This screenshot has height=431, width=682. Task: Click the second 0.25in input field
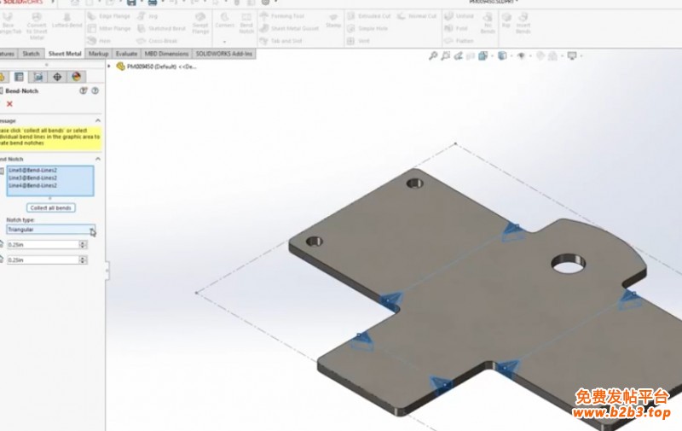tap(43, 260)
